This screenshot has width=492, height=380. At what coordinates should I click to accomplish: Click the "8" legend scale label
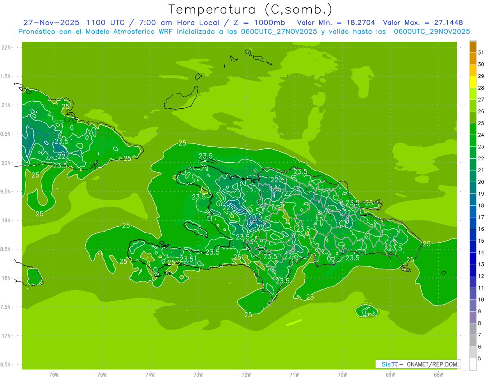479,323
